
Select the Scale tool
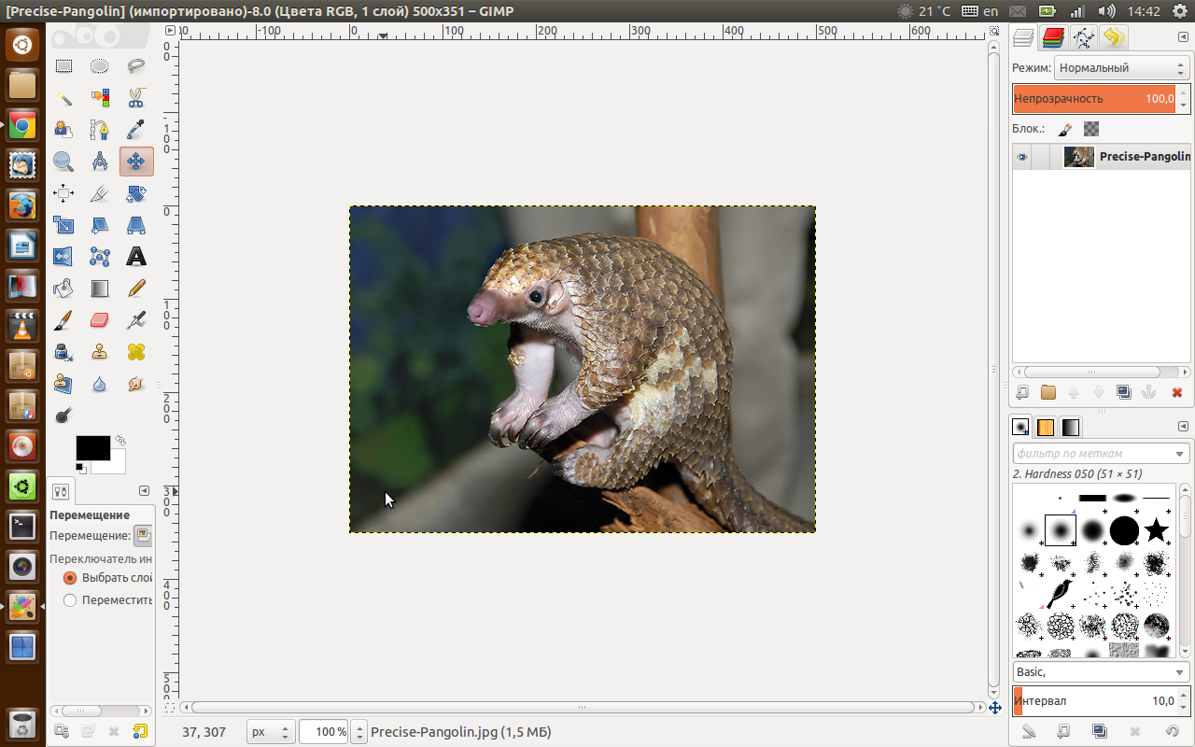[63, 225]
